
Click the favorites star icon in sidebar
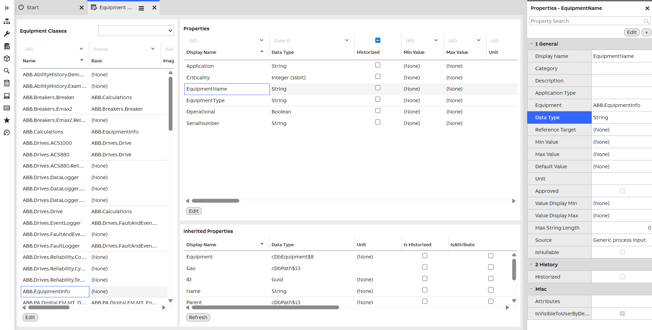(7, 120)
